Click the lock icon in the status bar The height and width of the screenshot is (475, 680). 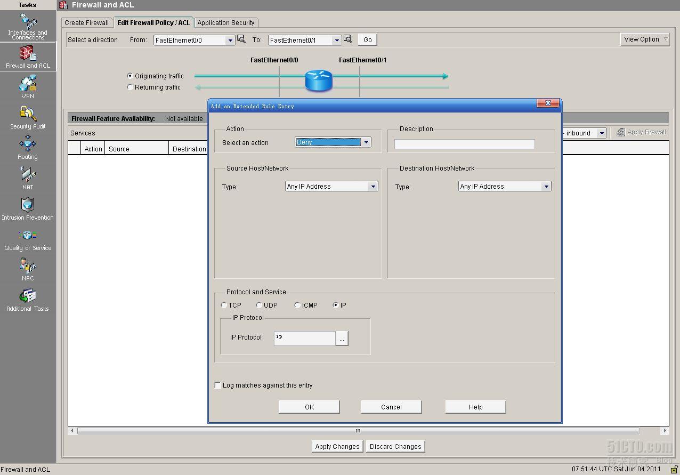[674, 469]
